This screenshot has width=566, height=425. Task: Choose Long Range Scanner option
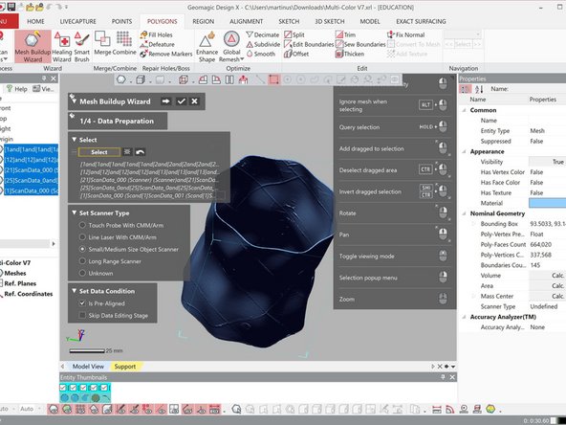[82, 261]
